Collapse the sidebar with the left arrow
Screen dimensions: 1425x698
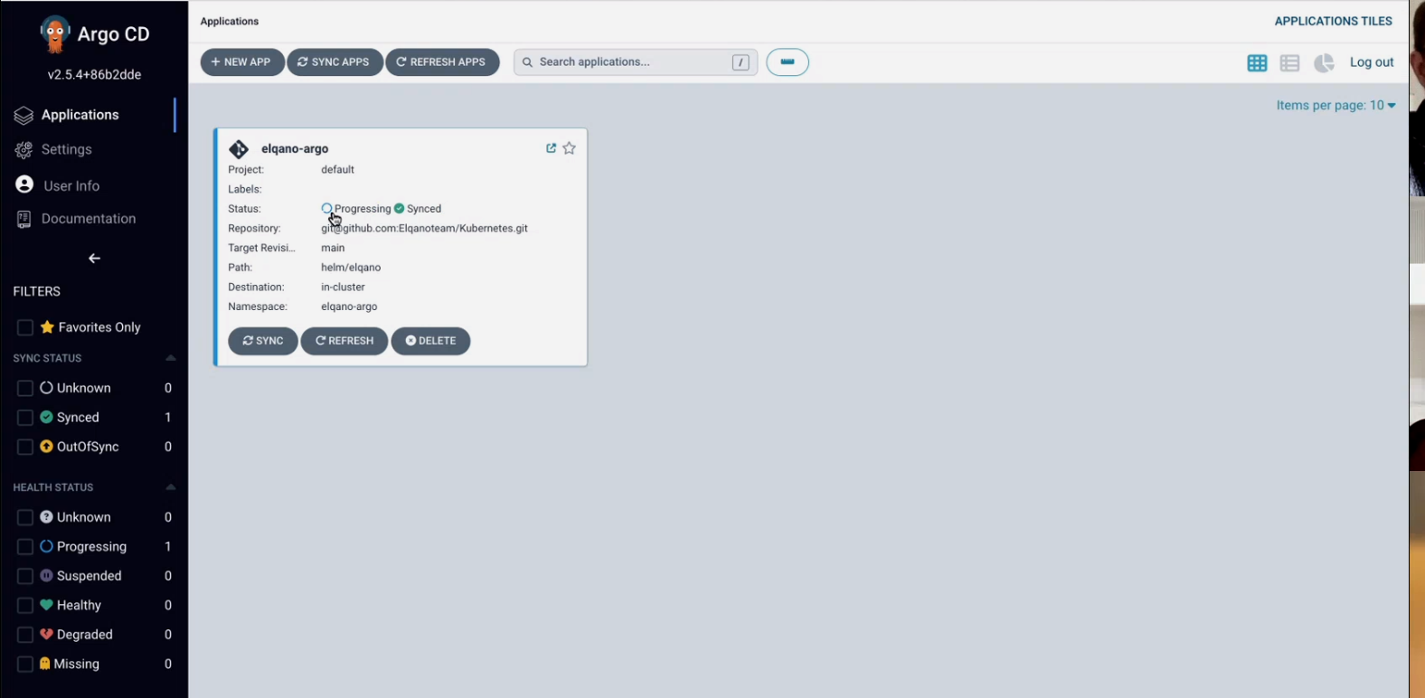(94, 259)
